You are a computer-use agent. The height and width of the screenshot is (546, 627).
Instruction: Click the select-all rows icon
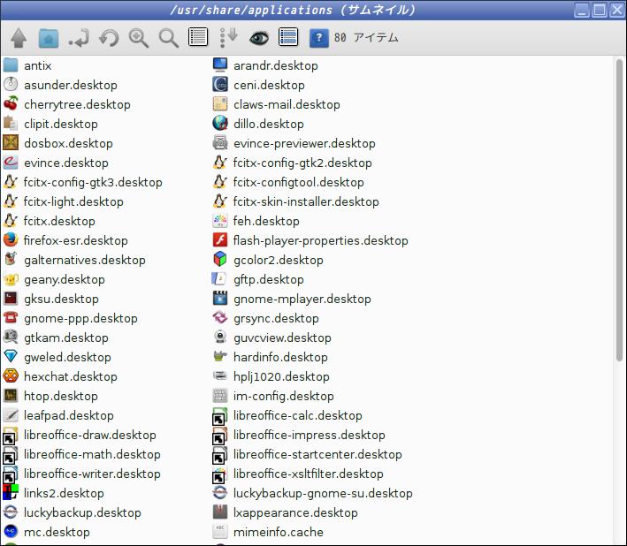[288, 37]
